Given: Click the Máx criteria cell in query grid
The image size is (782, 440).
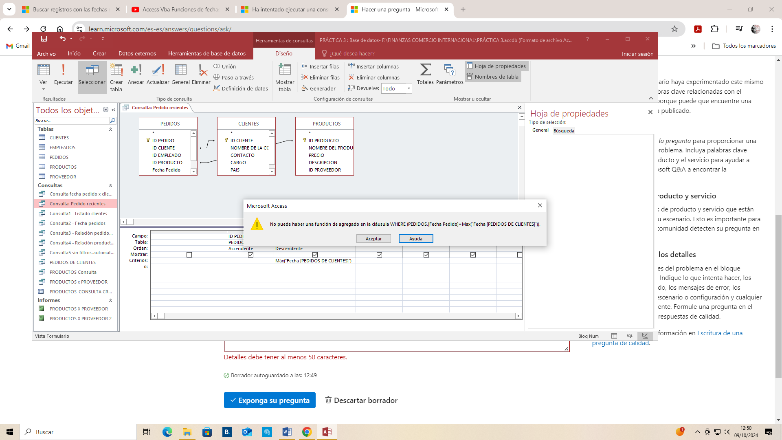Looking at the screenshot, I should pyautogui.click(x=315, y=261).
